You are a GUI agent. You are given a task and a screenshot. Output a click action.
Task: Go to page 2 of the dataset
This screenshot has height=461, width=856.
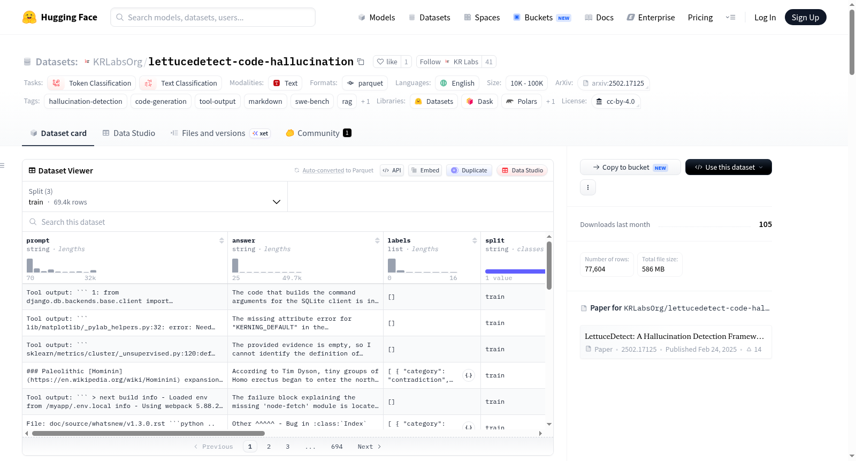click(269, 447)
